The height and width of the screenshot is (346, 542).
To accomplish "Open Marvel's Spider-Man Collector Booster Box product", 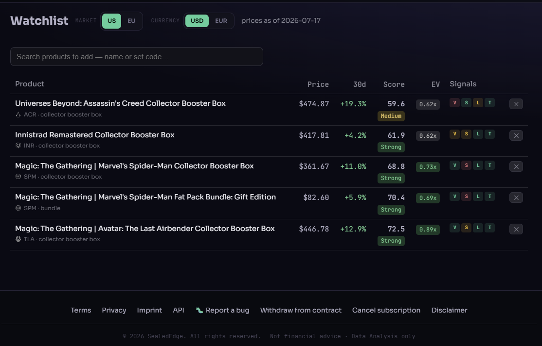I will click(x=134, y=166).
